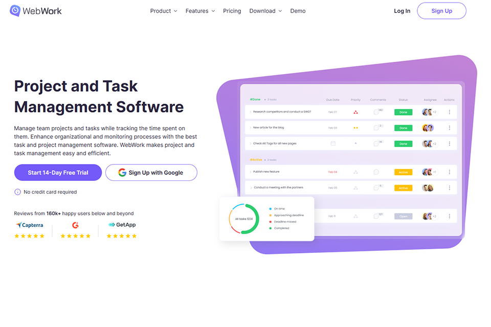The width and height of the screenshot is (491, 327).
Task: Open the GetApp reviews logo
Action: pyautogui.click(x=122, y=225)
